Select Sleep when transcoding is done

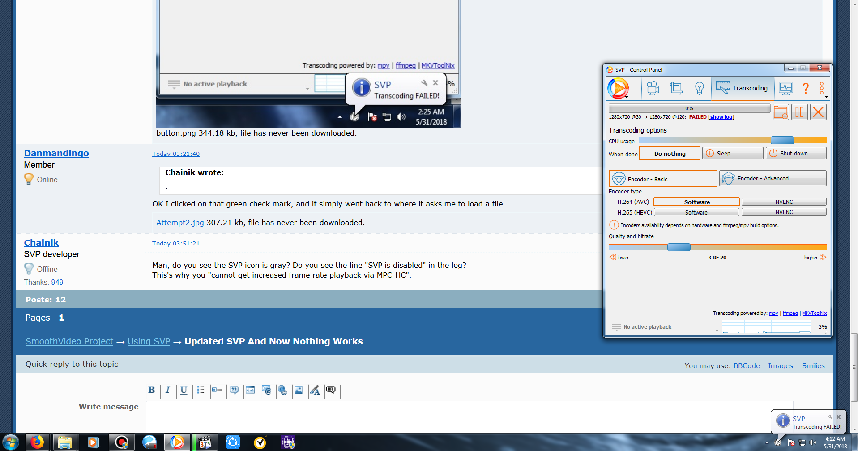coord(733,154)
